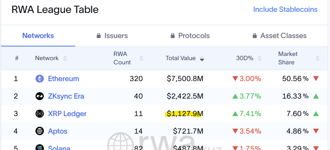The height and width of the screenshot is (150, 330).
Task: Click ZKsync Era's green up arrow in Market Share
Action: pyautogui.click(x=316, y=96)
